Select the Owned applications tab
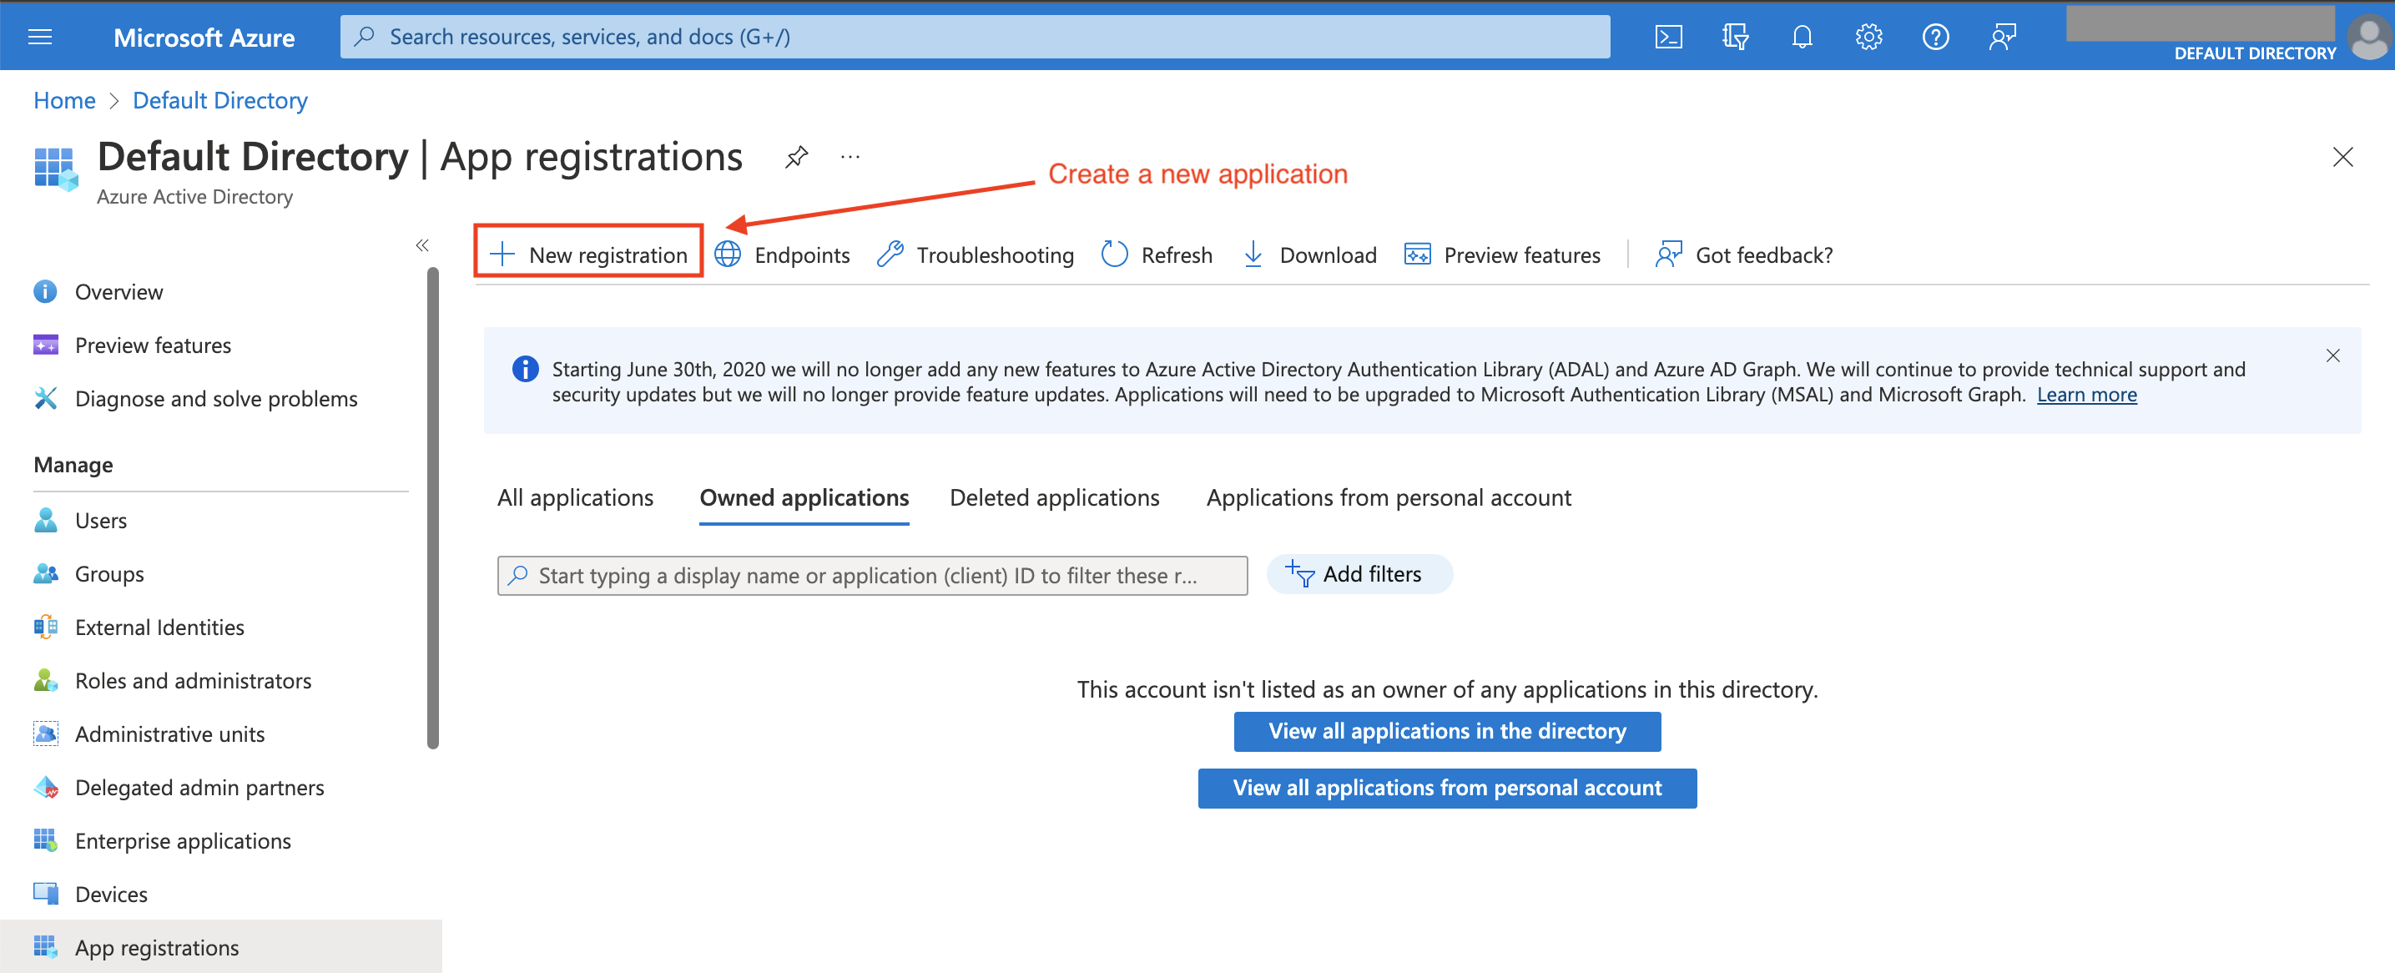2395x978 pixels. (x=804, y=498)
